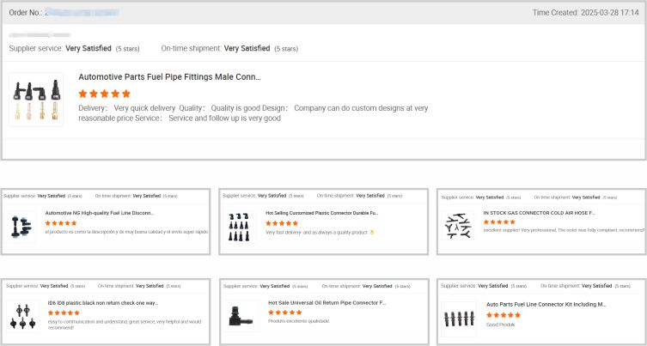Click 'Time Created: 2025-03-28 17:14' timestamp
This screenshot has height=346, width=647.
point(585,13)
